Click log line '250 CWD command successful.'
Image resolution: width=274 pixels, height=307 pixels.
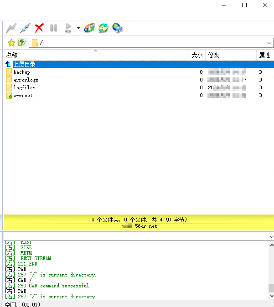pos(54,286)
